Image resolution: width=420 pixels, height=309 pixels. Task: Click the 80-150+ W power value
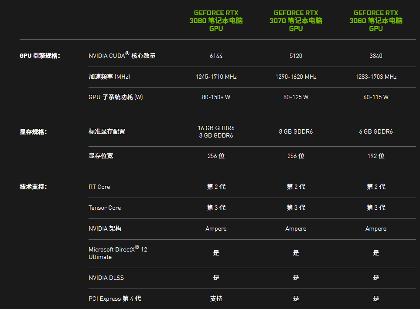[216, 97]
